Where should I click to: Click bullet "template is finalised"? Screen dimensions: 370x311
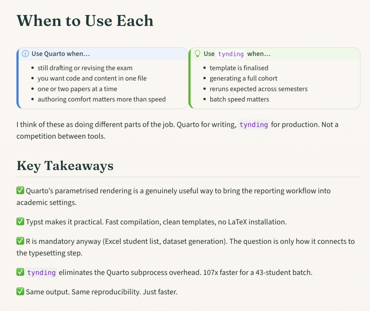(x=239, y=68)
